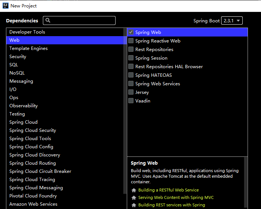Check the Spring Session dependency box
This screenshot has height=209, width=261.
pyautogui.click(x=131, y=58)
